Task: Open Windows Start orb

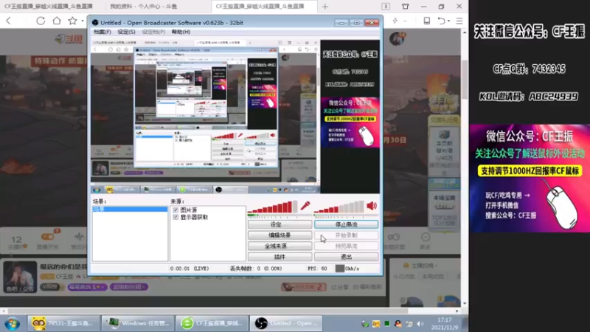Action: [x=12, y=323]
